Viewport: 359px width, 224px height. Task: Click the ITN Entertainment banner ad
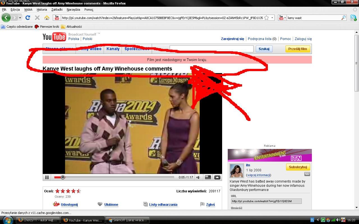point(270,155)
